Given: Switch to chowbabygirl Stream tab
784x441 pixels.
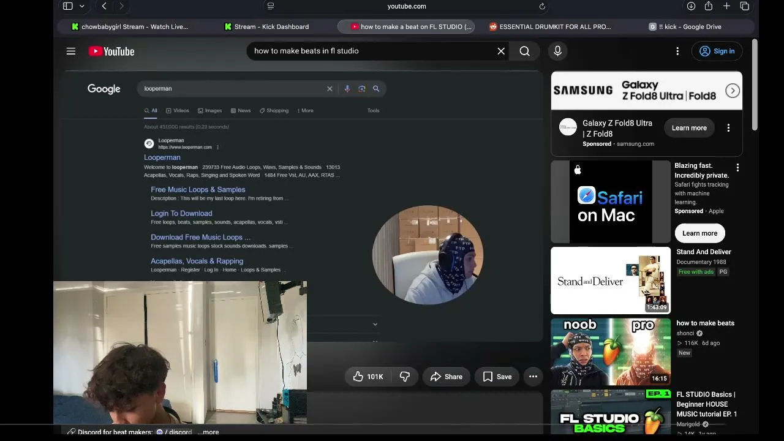Looking at the screenshot, I should coord(130,27).
